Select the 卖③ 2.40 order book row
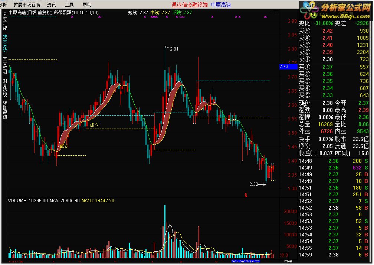 (x=334, y=45)
